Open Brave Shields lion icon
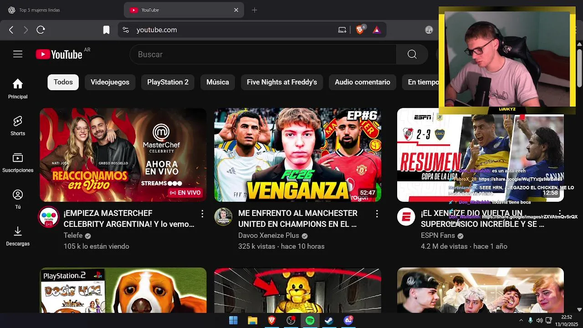 pyautogui.click(x=360, y=30)
